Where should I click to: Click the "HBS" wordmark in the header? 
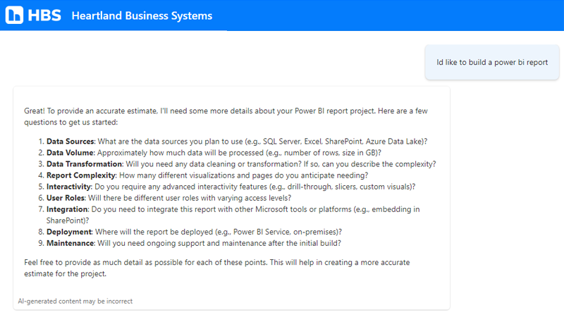click(44, 15)
